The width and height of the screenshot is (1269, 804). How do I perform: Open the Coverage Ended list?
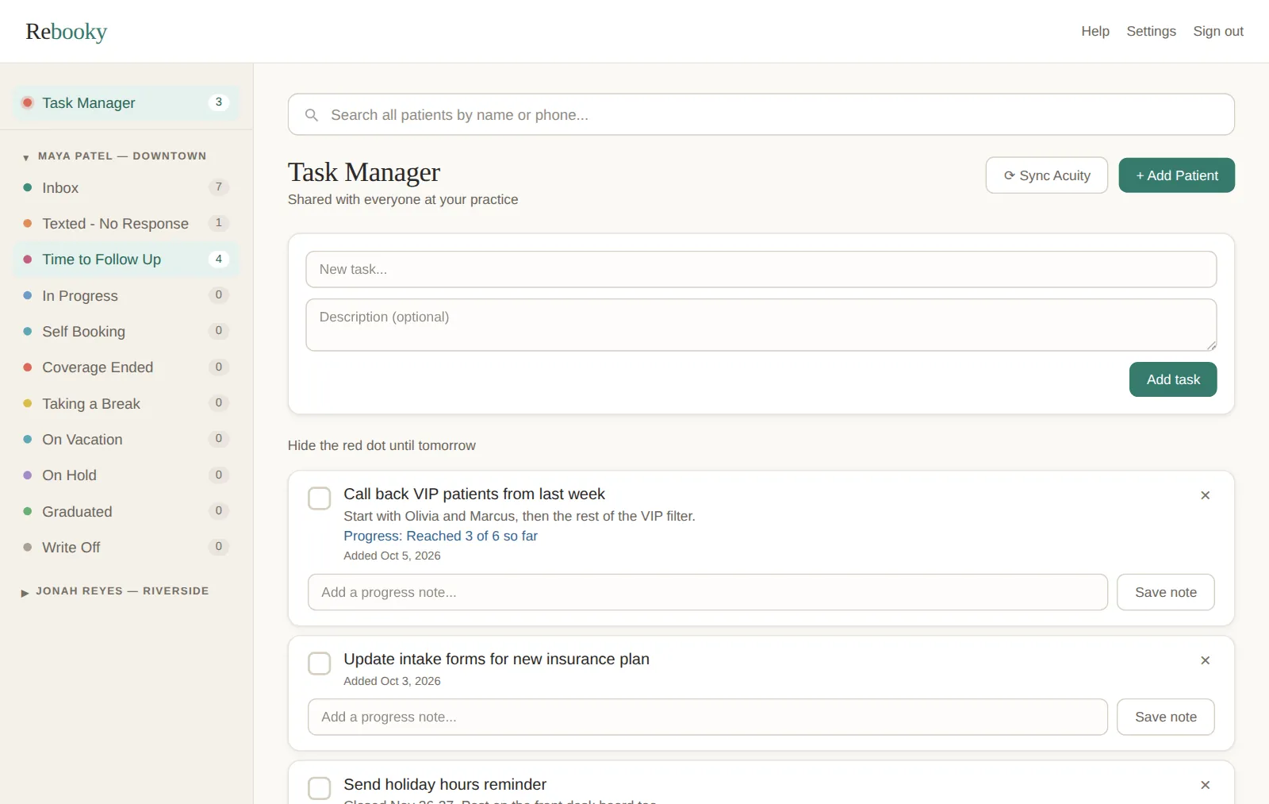pos(125,367)
